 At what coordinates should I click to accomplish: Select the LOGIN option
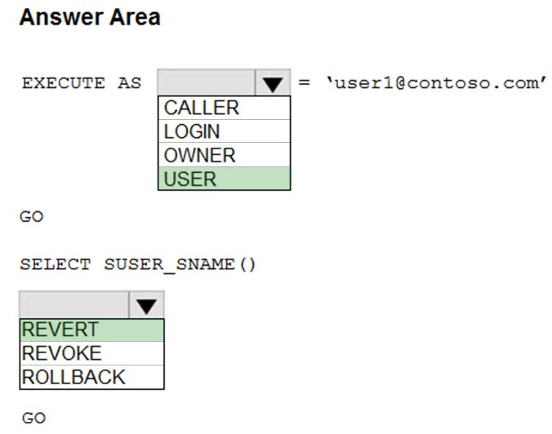coord(225,131)
